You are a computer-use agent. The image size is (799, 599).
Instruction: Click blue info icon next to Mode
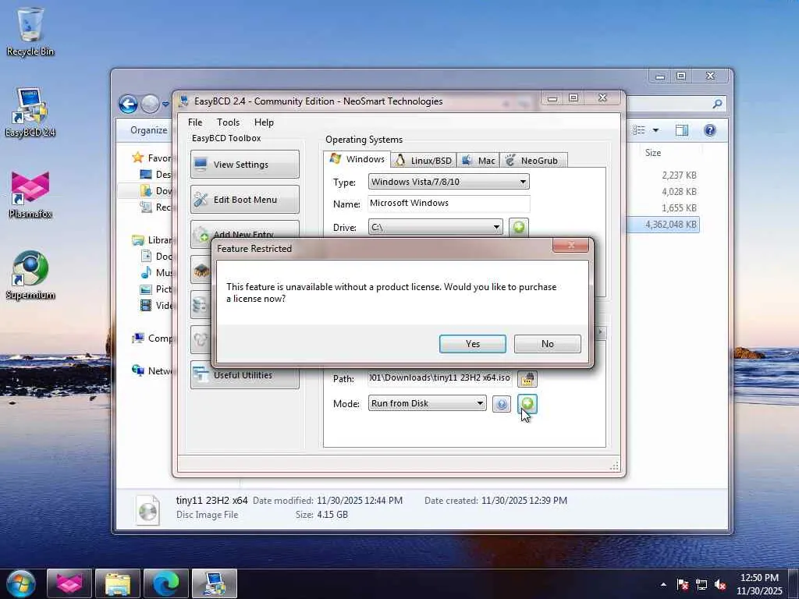coord(502,404)
